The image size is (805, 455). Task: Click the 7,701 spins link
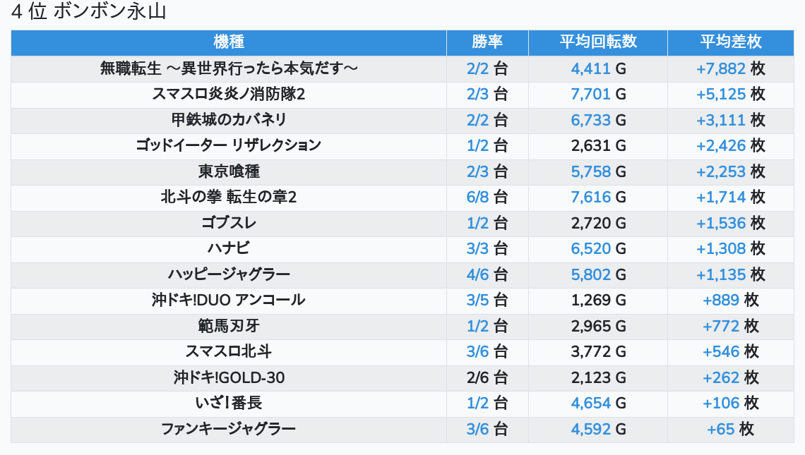click(x=590, y=95)
